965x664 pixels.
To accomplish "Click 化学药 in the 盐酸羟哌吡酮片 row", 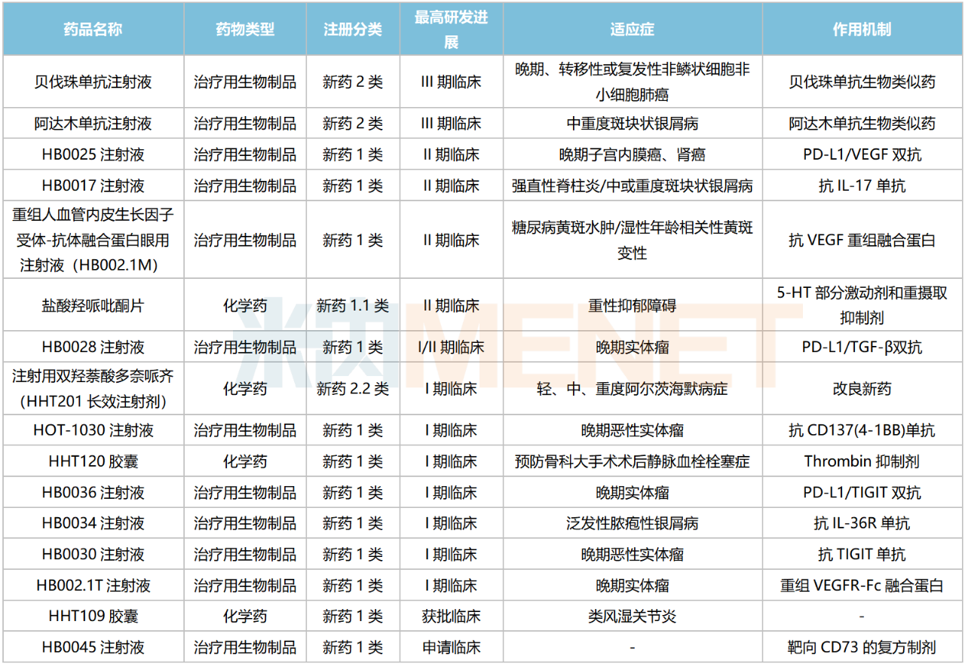I will (x=245, y=305).
